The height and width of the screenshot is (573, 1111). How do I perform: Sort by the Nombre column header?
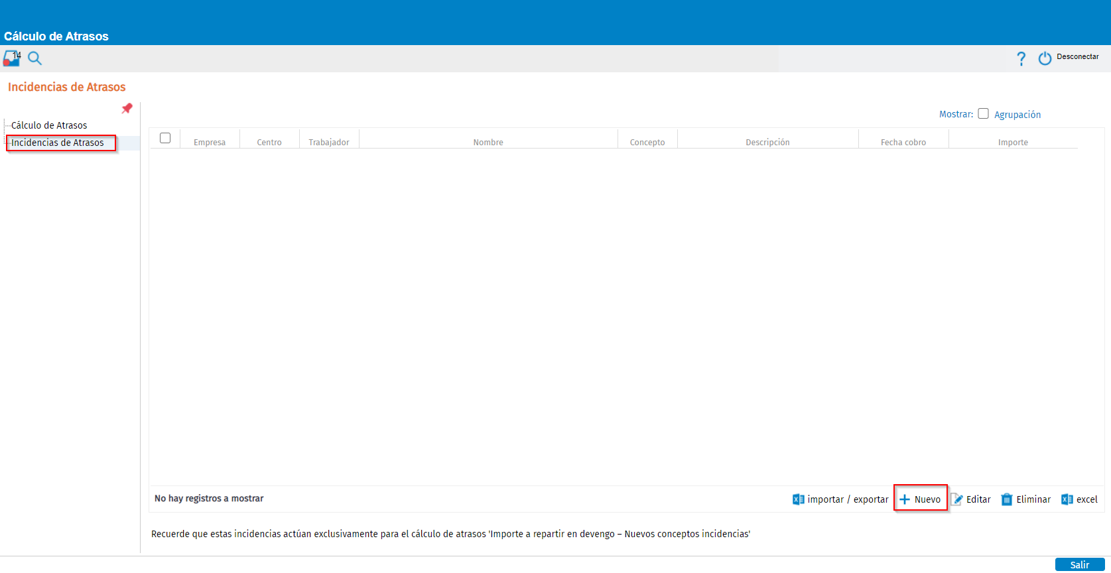(488, 143)
